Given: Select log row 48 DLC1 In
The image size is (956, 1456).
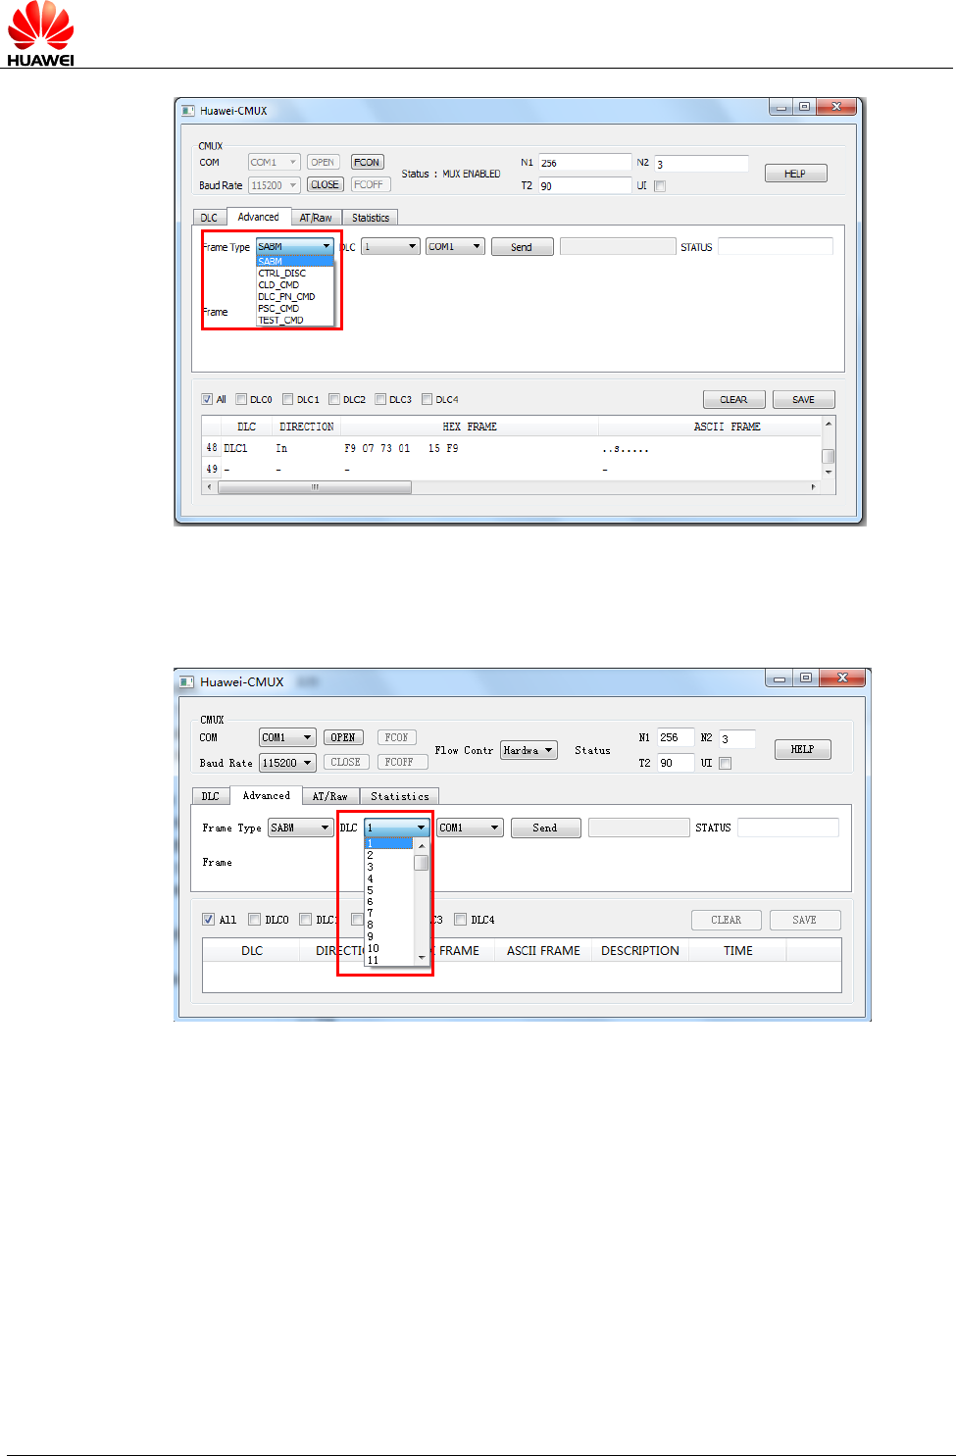Looking at the screenshot, I should click(x=511, y=448).
